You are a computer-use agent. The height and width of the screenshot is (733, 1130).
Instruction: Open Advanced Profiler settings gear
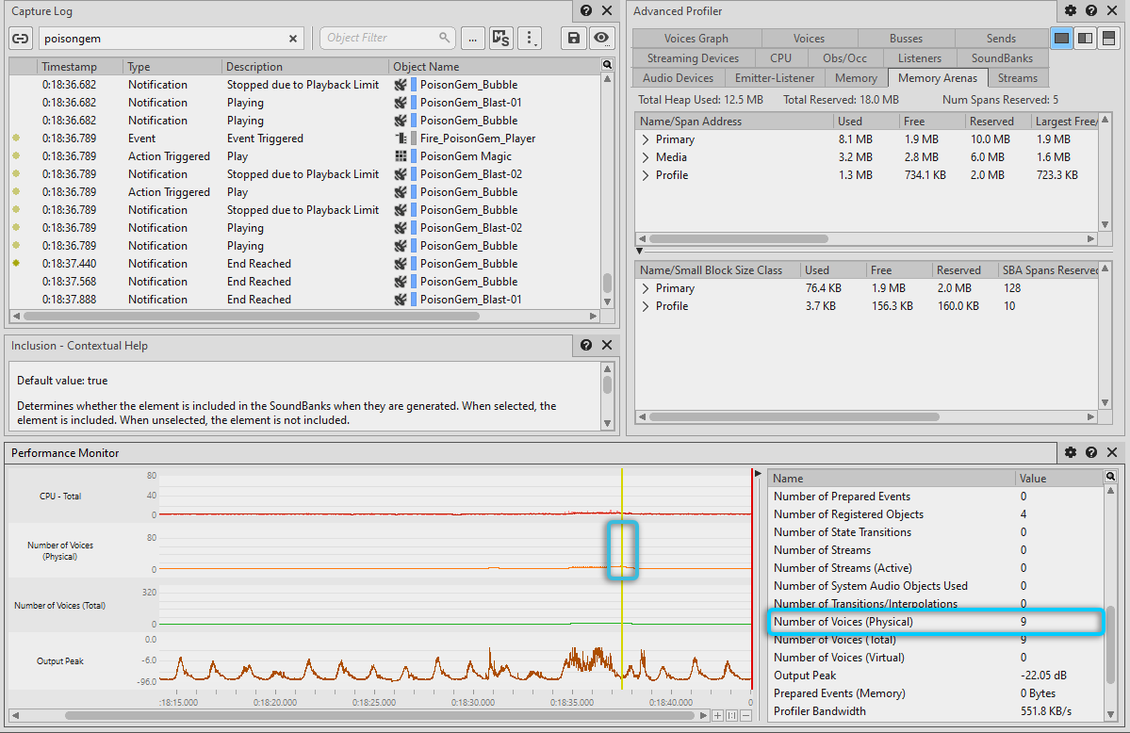(1071, 11)
